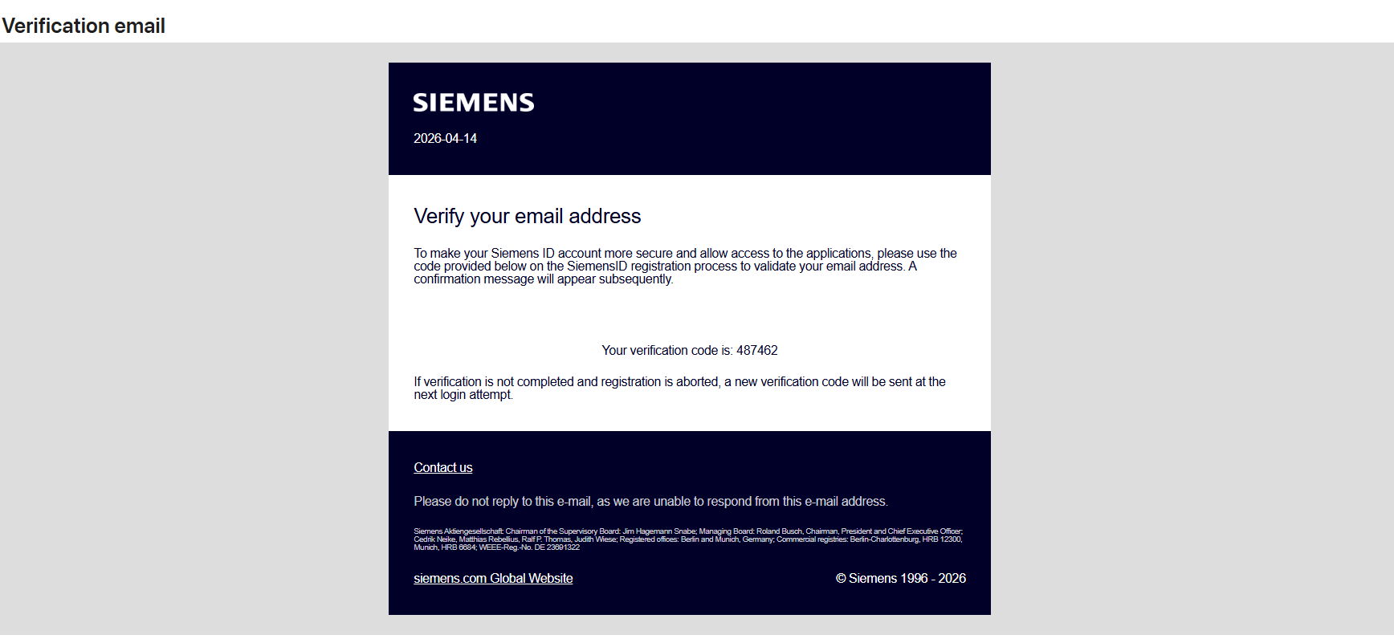
Task: Click the SIEMENS logo in the header
Action: click(x=474, y=103)
